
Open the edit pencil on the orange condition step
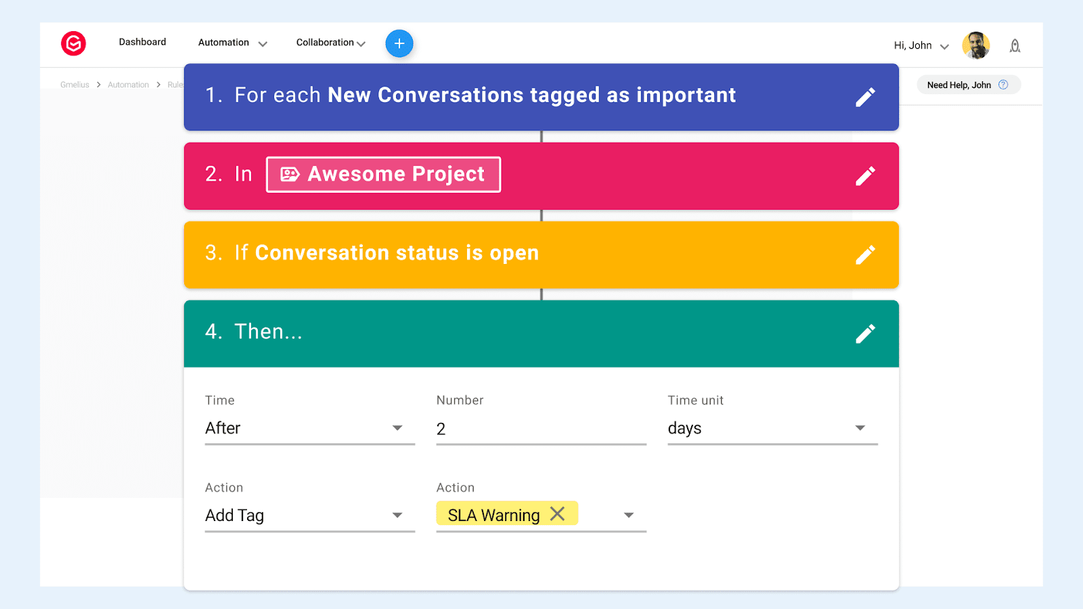[x=866, y=254]
